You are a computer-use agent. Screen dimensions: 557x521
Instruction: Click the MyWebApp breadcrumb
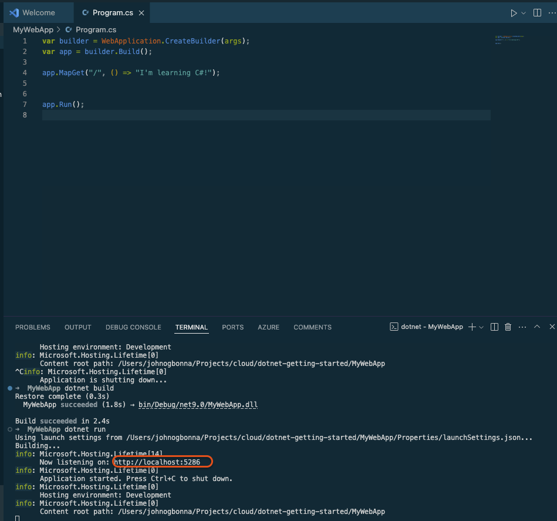33,30
